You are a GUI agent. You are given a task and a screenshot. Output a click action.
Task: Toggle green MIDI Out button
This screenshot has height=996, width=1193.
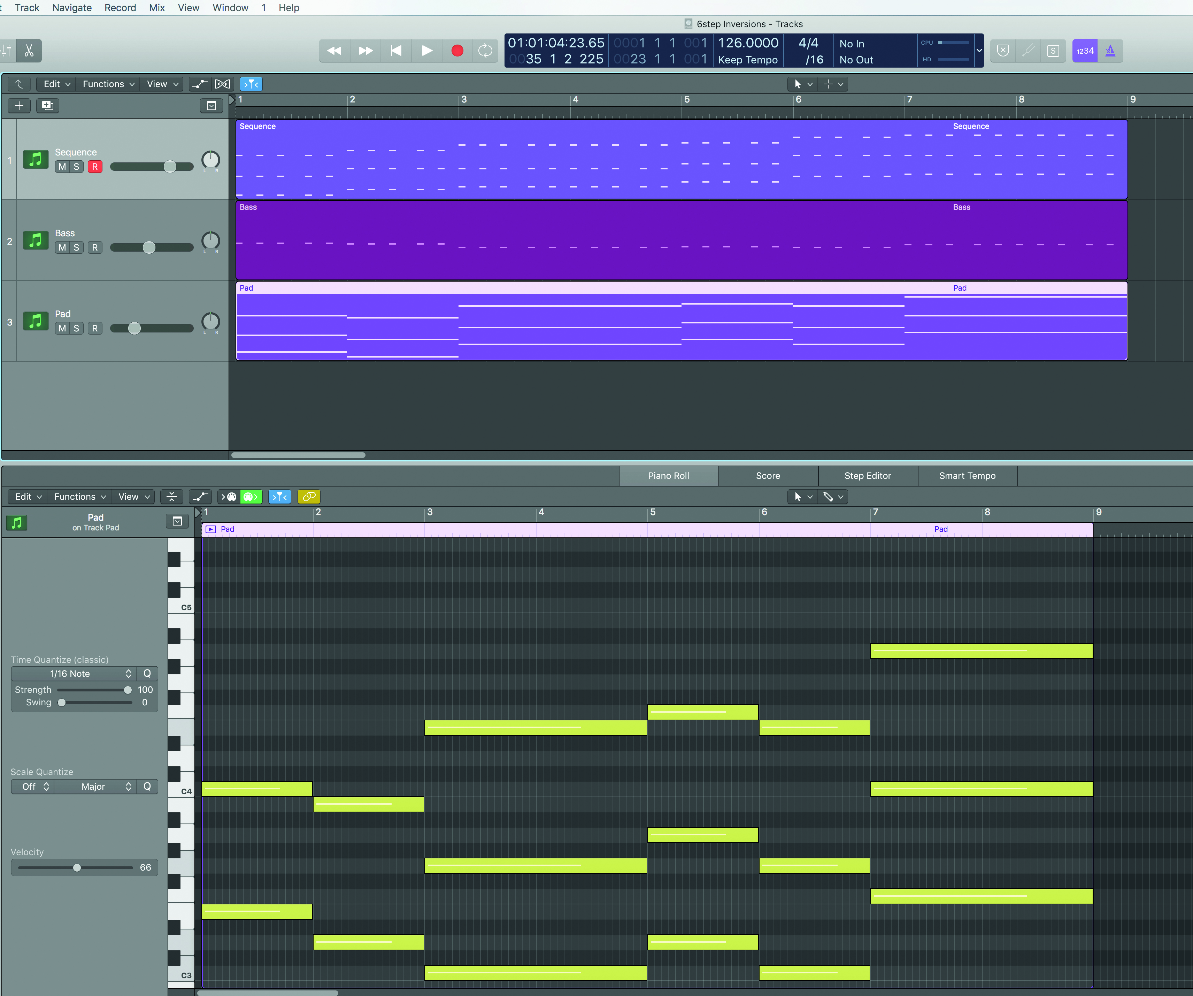[x=251, y=497]
